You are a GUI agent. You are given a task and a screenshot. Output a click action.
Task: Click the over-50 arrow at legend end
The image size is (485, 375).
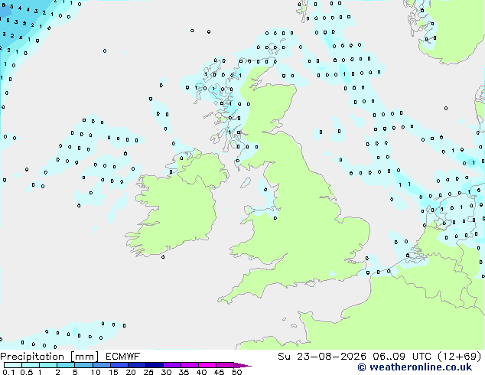pos(242,365)
